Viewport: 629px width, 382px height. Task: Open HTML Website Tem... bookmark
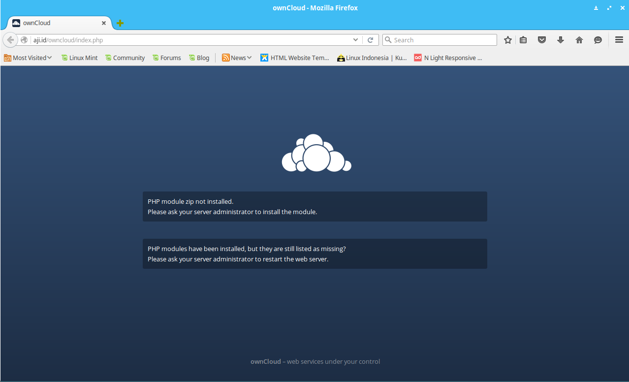295,58
